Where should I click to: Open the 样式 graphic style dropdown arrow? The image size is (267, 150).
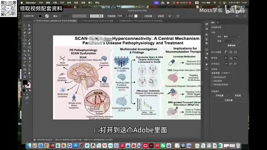click(x=139, y=16)
